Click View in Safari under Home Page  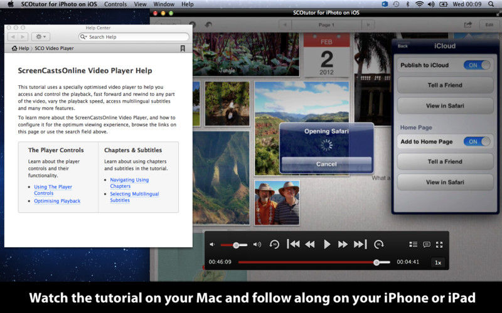click(x=445, y=182)
